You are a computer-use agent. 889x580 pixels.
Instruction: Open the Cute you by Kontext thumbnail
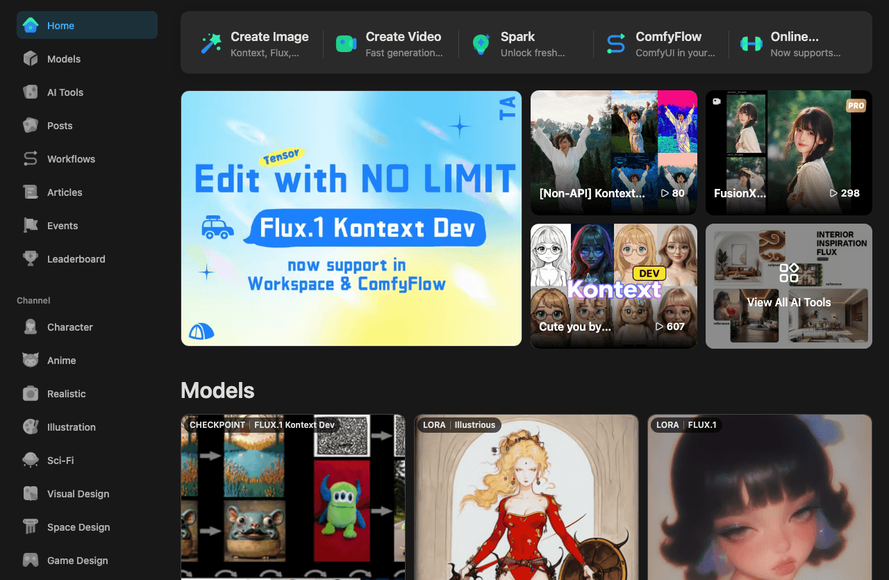pos(613,286)
